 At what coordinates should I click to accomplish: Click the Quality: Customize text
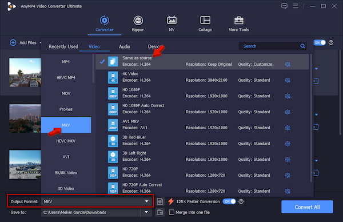pyautogui.click(x=255, y=64)
